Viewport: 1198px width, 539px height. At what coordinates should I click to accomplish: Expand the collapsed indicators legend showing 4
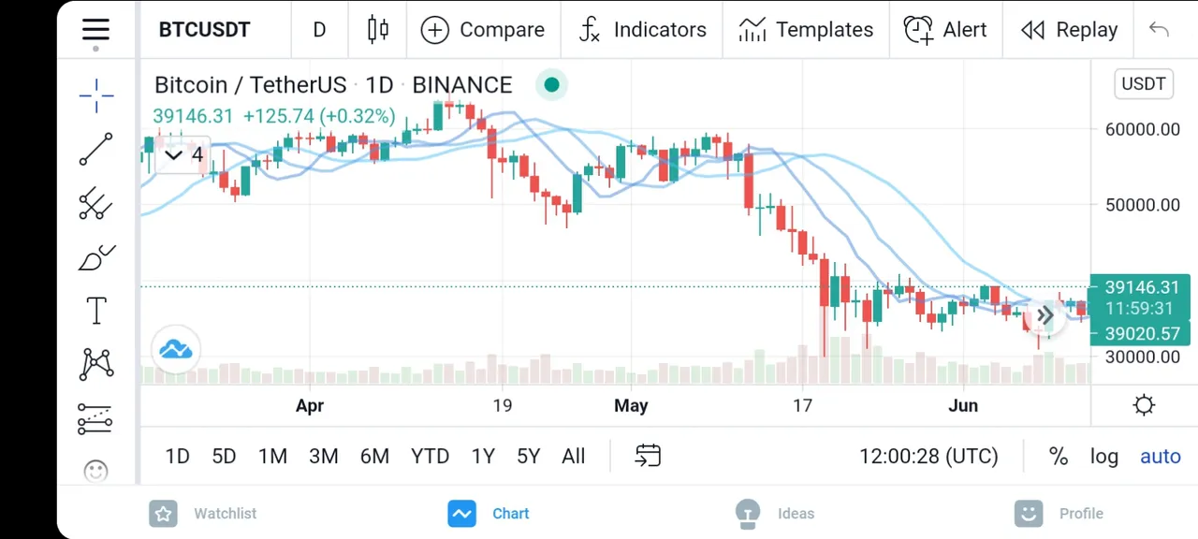pyautogui.click(x=183, y=154)
